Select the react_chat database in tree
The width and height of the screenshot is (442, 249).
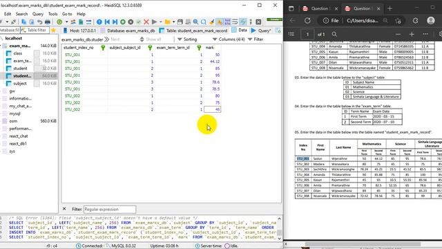19,136
